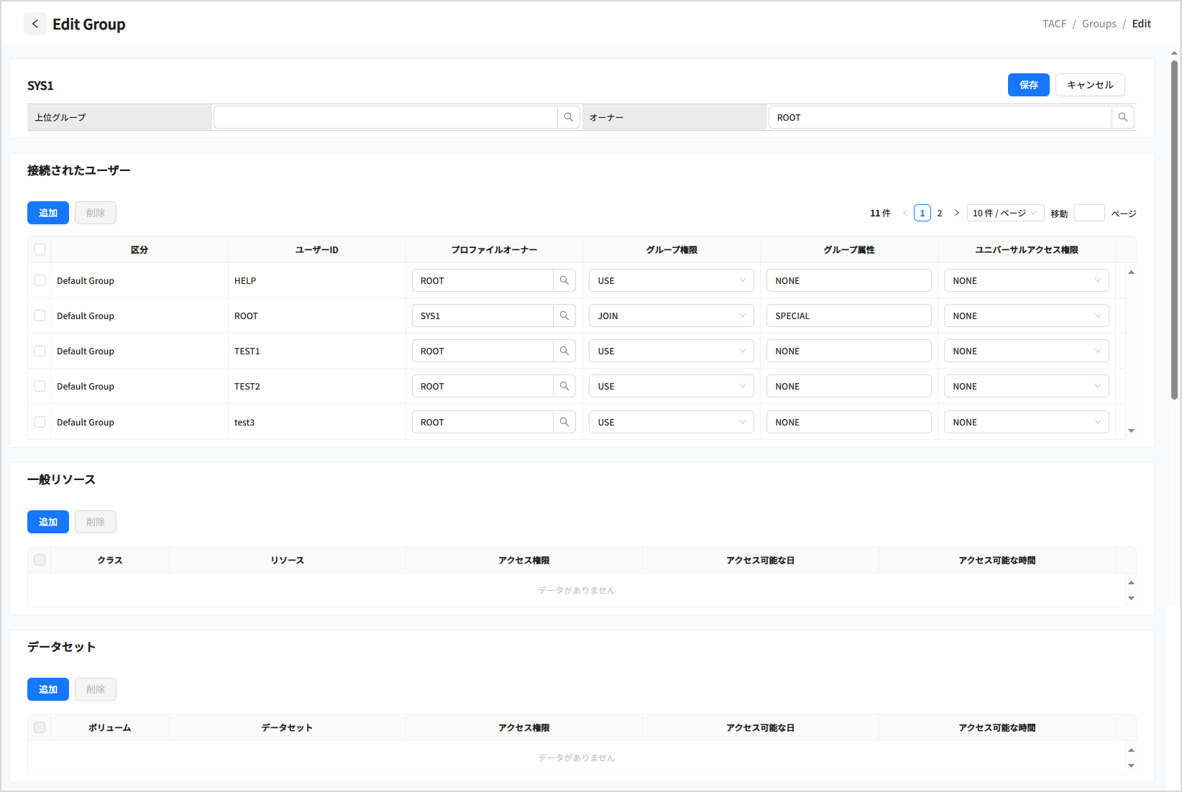Click the back arrow beside Edit Group

pyautogui.click(x=35, y=24)
